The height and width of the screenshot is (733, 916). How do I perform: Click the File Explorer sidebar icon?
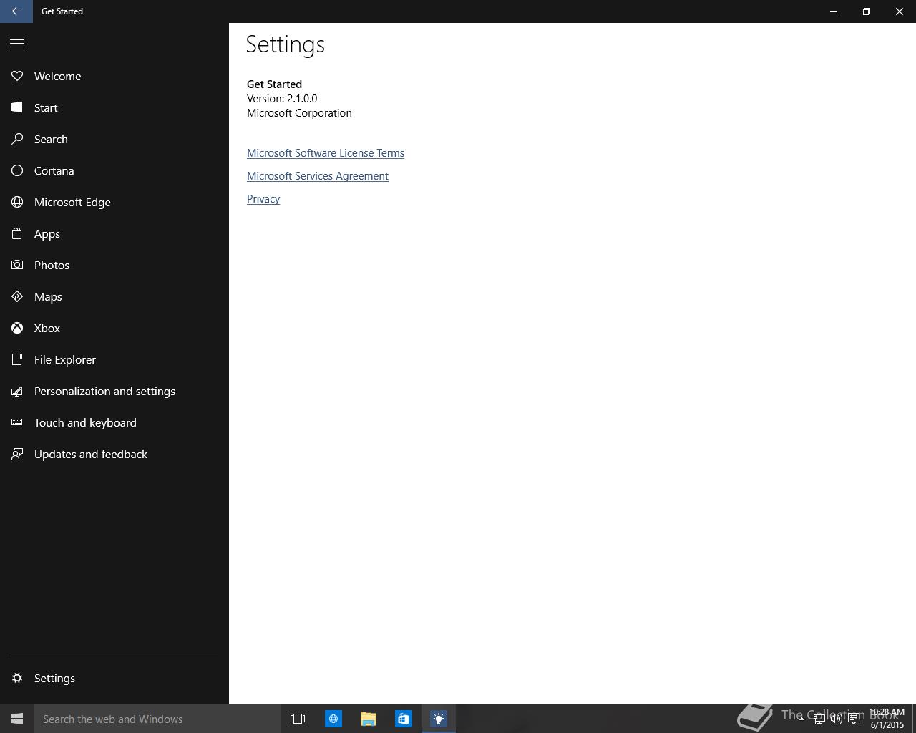17,359
